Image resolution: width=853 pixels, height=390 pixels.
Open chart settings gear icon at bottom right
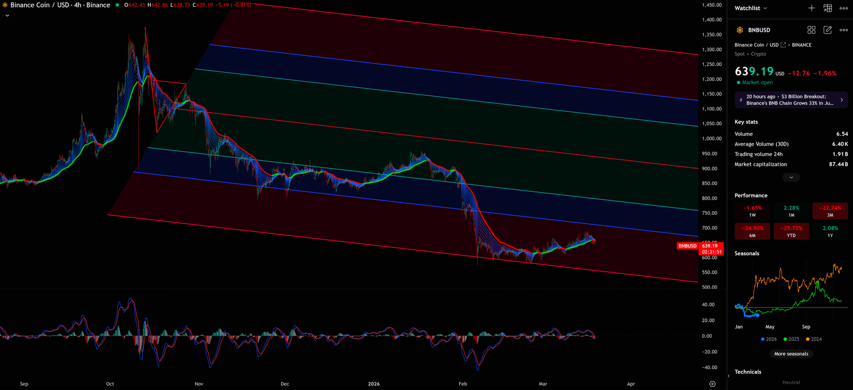(x=712, y=384)
